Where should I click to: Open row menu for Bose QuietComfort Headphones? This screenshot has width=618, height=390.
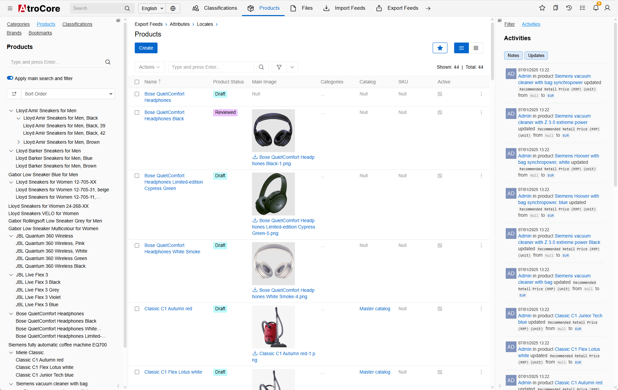pos(481,94)
